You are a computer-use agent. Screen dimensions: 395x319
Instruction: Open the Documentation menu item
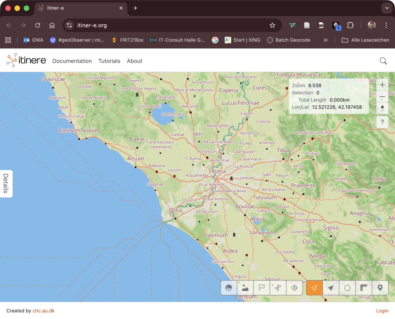[x=72, y=61]
